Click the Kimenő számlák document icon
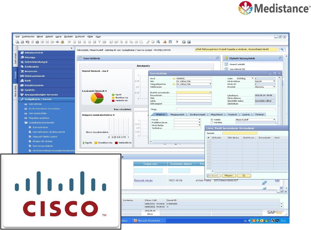 [x=226, y=64]
